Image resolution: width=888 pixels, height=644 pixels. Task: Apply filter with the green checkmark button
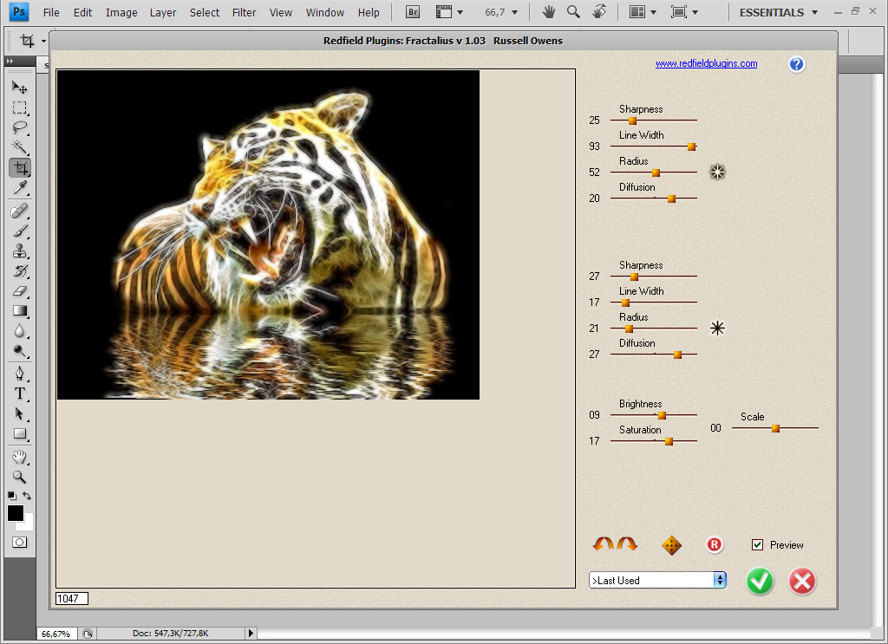point(760,581)
